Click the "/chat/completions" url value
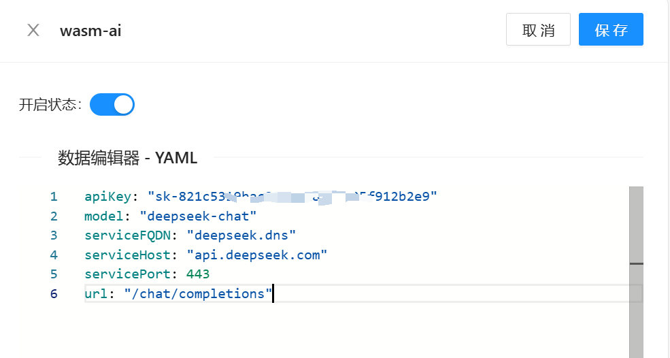 tap(198, 293)
